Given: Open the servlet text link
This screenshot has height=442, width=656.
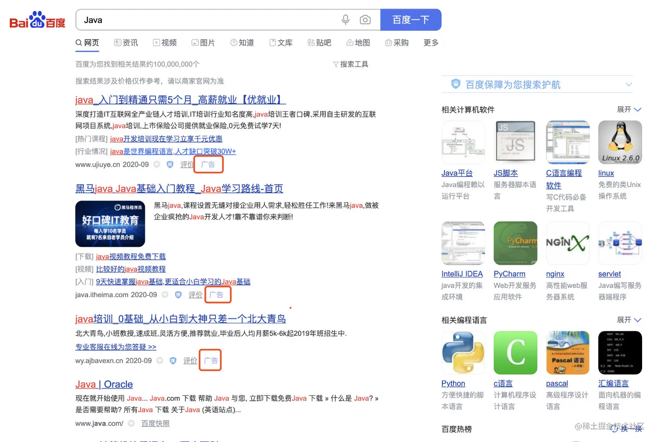Looking at the screenshot, I should point(610,274).
